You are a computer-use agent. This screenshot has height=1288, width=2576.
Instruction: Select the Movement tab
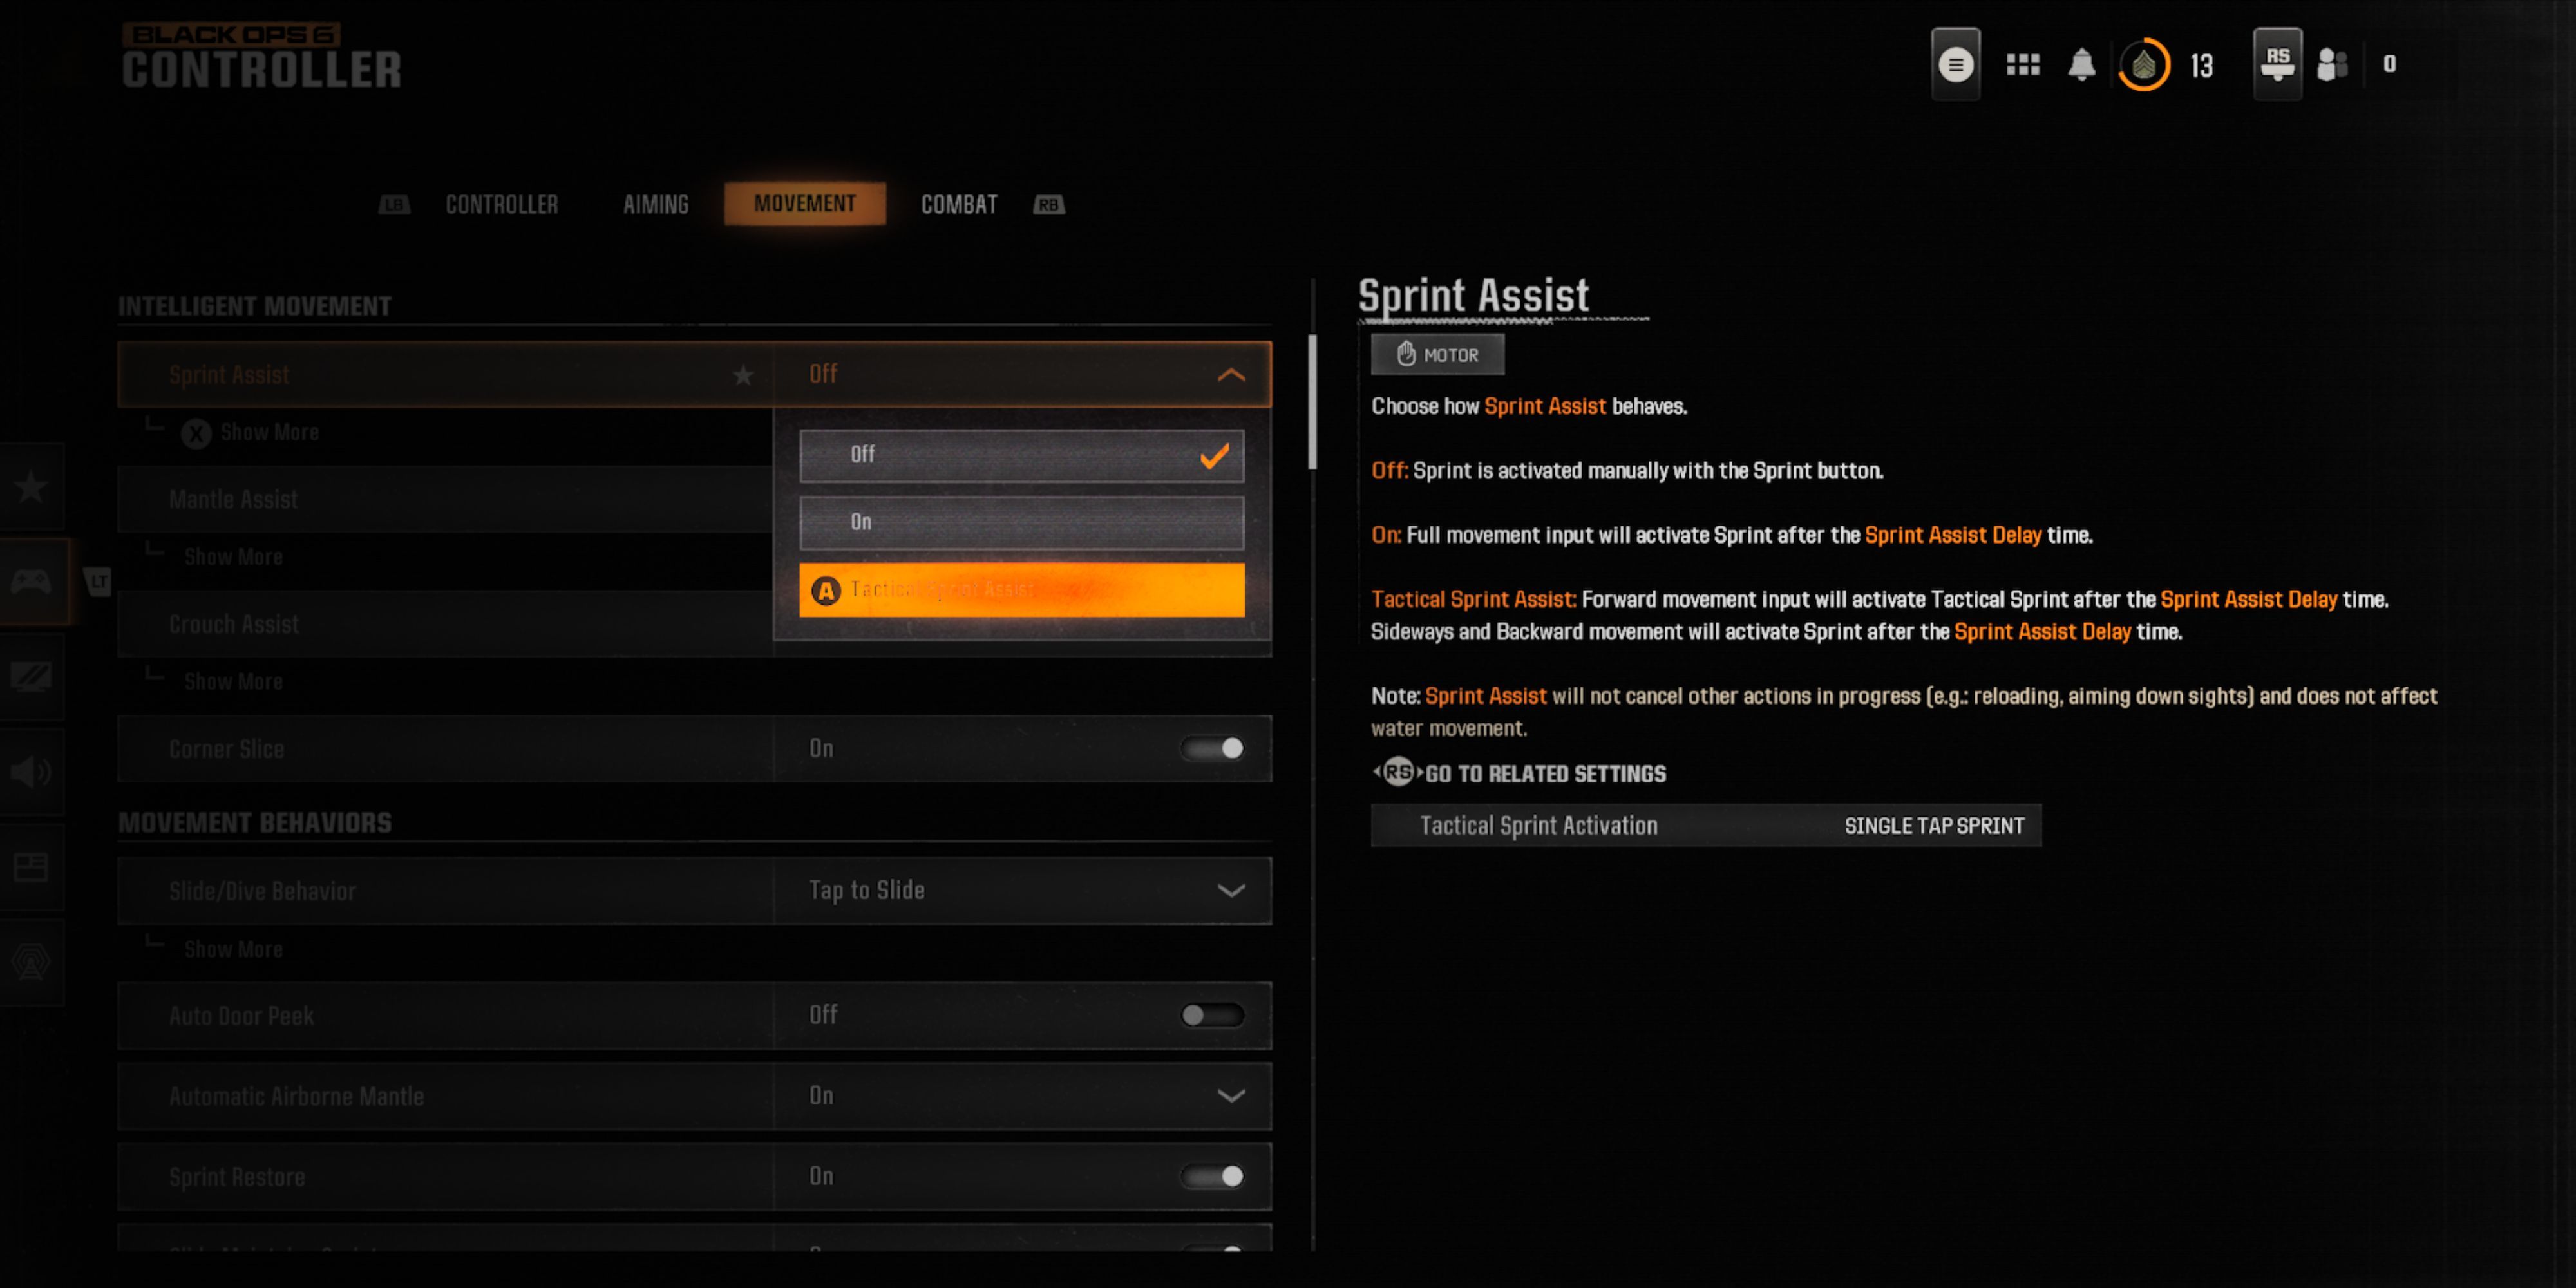(804, 204)
